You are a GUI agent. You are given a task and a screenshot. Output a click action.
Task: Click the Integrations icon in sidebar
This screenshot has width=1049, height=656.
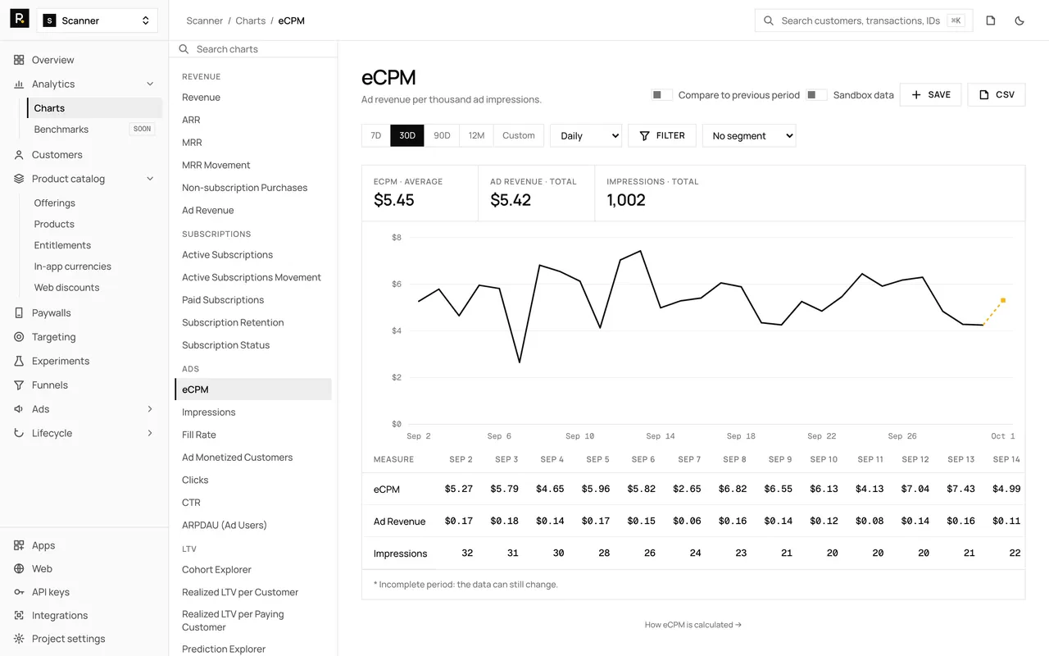click(19, 616)
